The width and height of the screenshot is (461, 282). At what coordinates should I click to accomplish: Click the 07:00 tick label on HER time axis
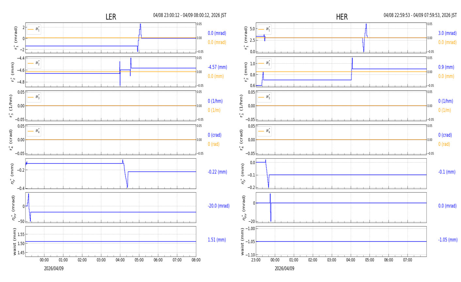click(x=407, y=260)
